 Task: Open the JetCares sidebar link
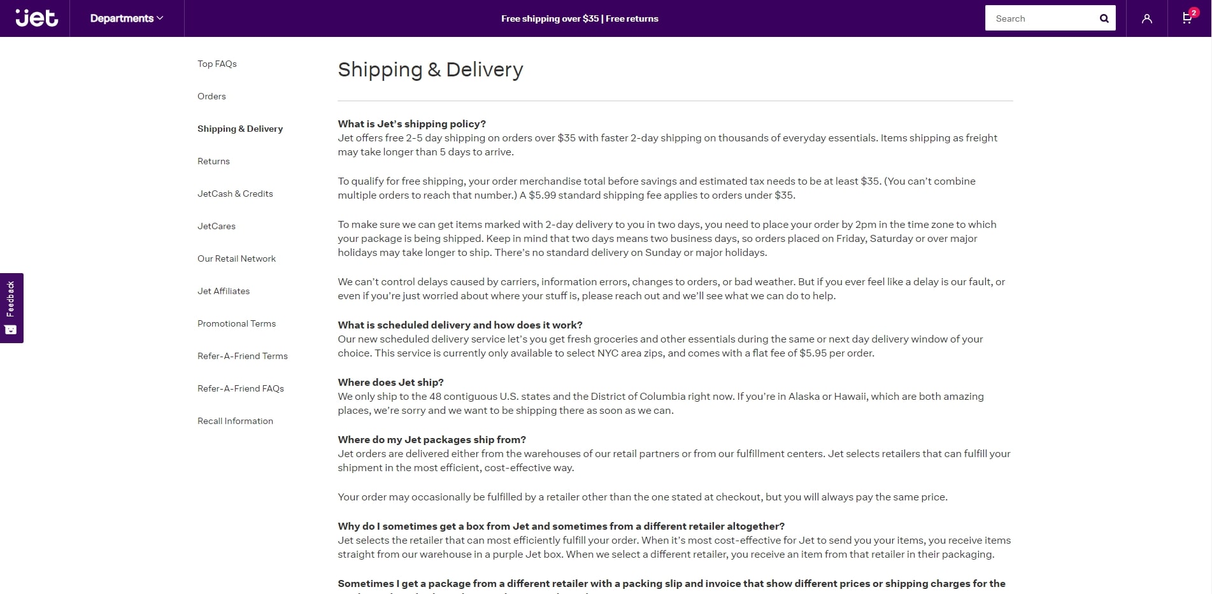click(217, 226)
